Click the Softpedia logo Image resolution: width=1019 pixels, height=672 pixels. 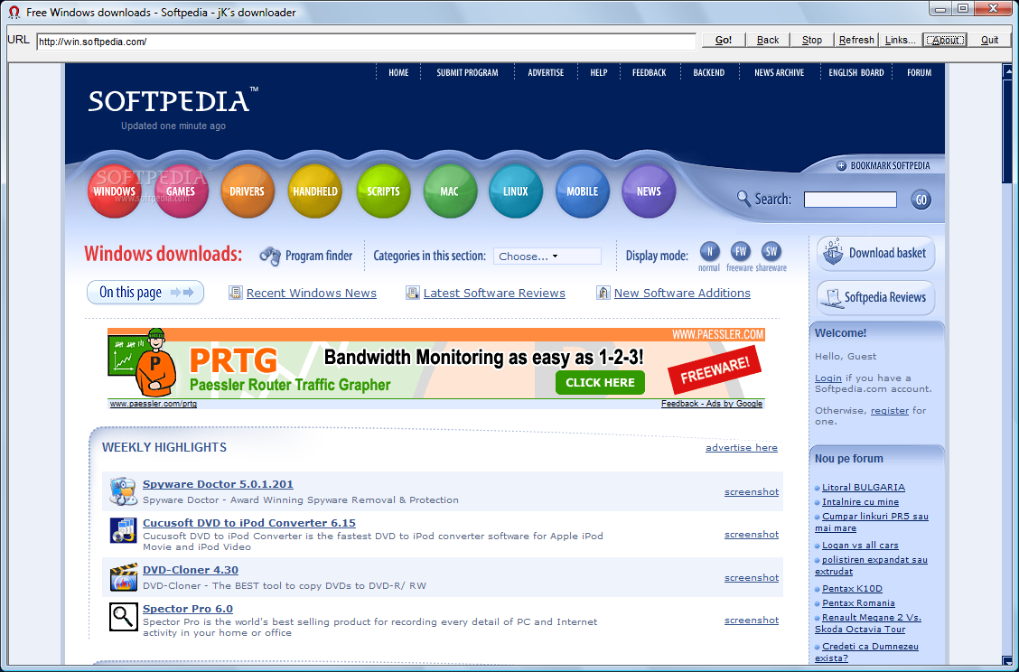(x=173, y=101)
